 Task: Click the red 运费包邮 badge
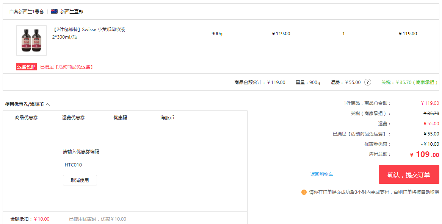coord(26,67)
